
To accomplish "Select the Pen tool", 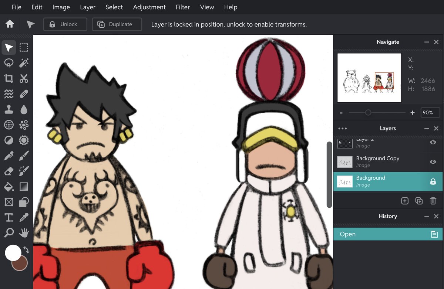I will click(x=9, y=156).
